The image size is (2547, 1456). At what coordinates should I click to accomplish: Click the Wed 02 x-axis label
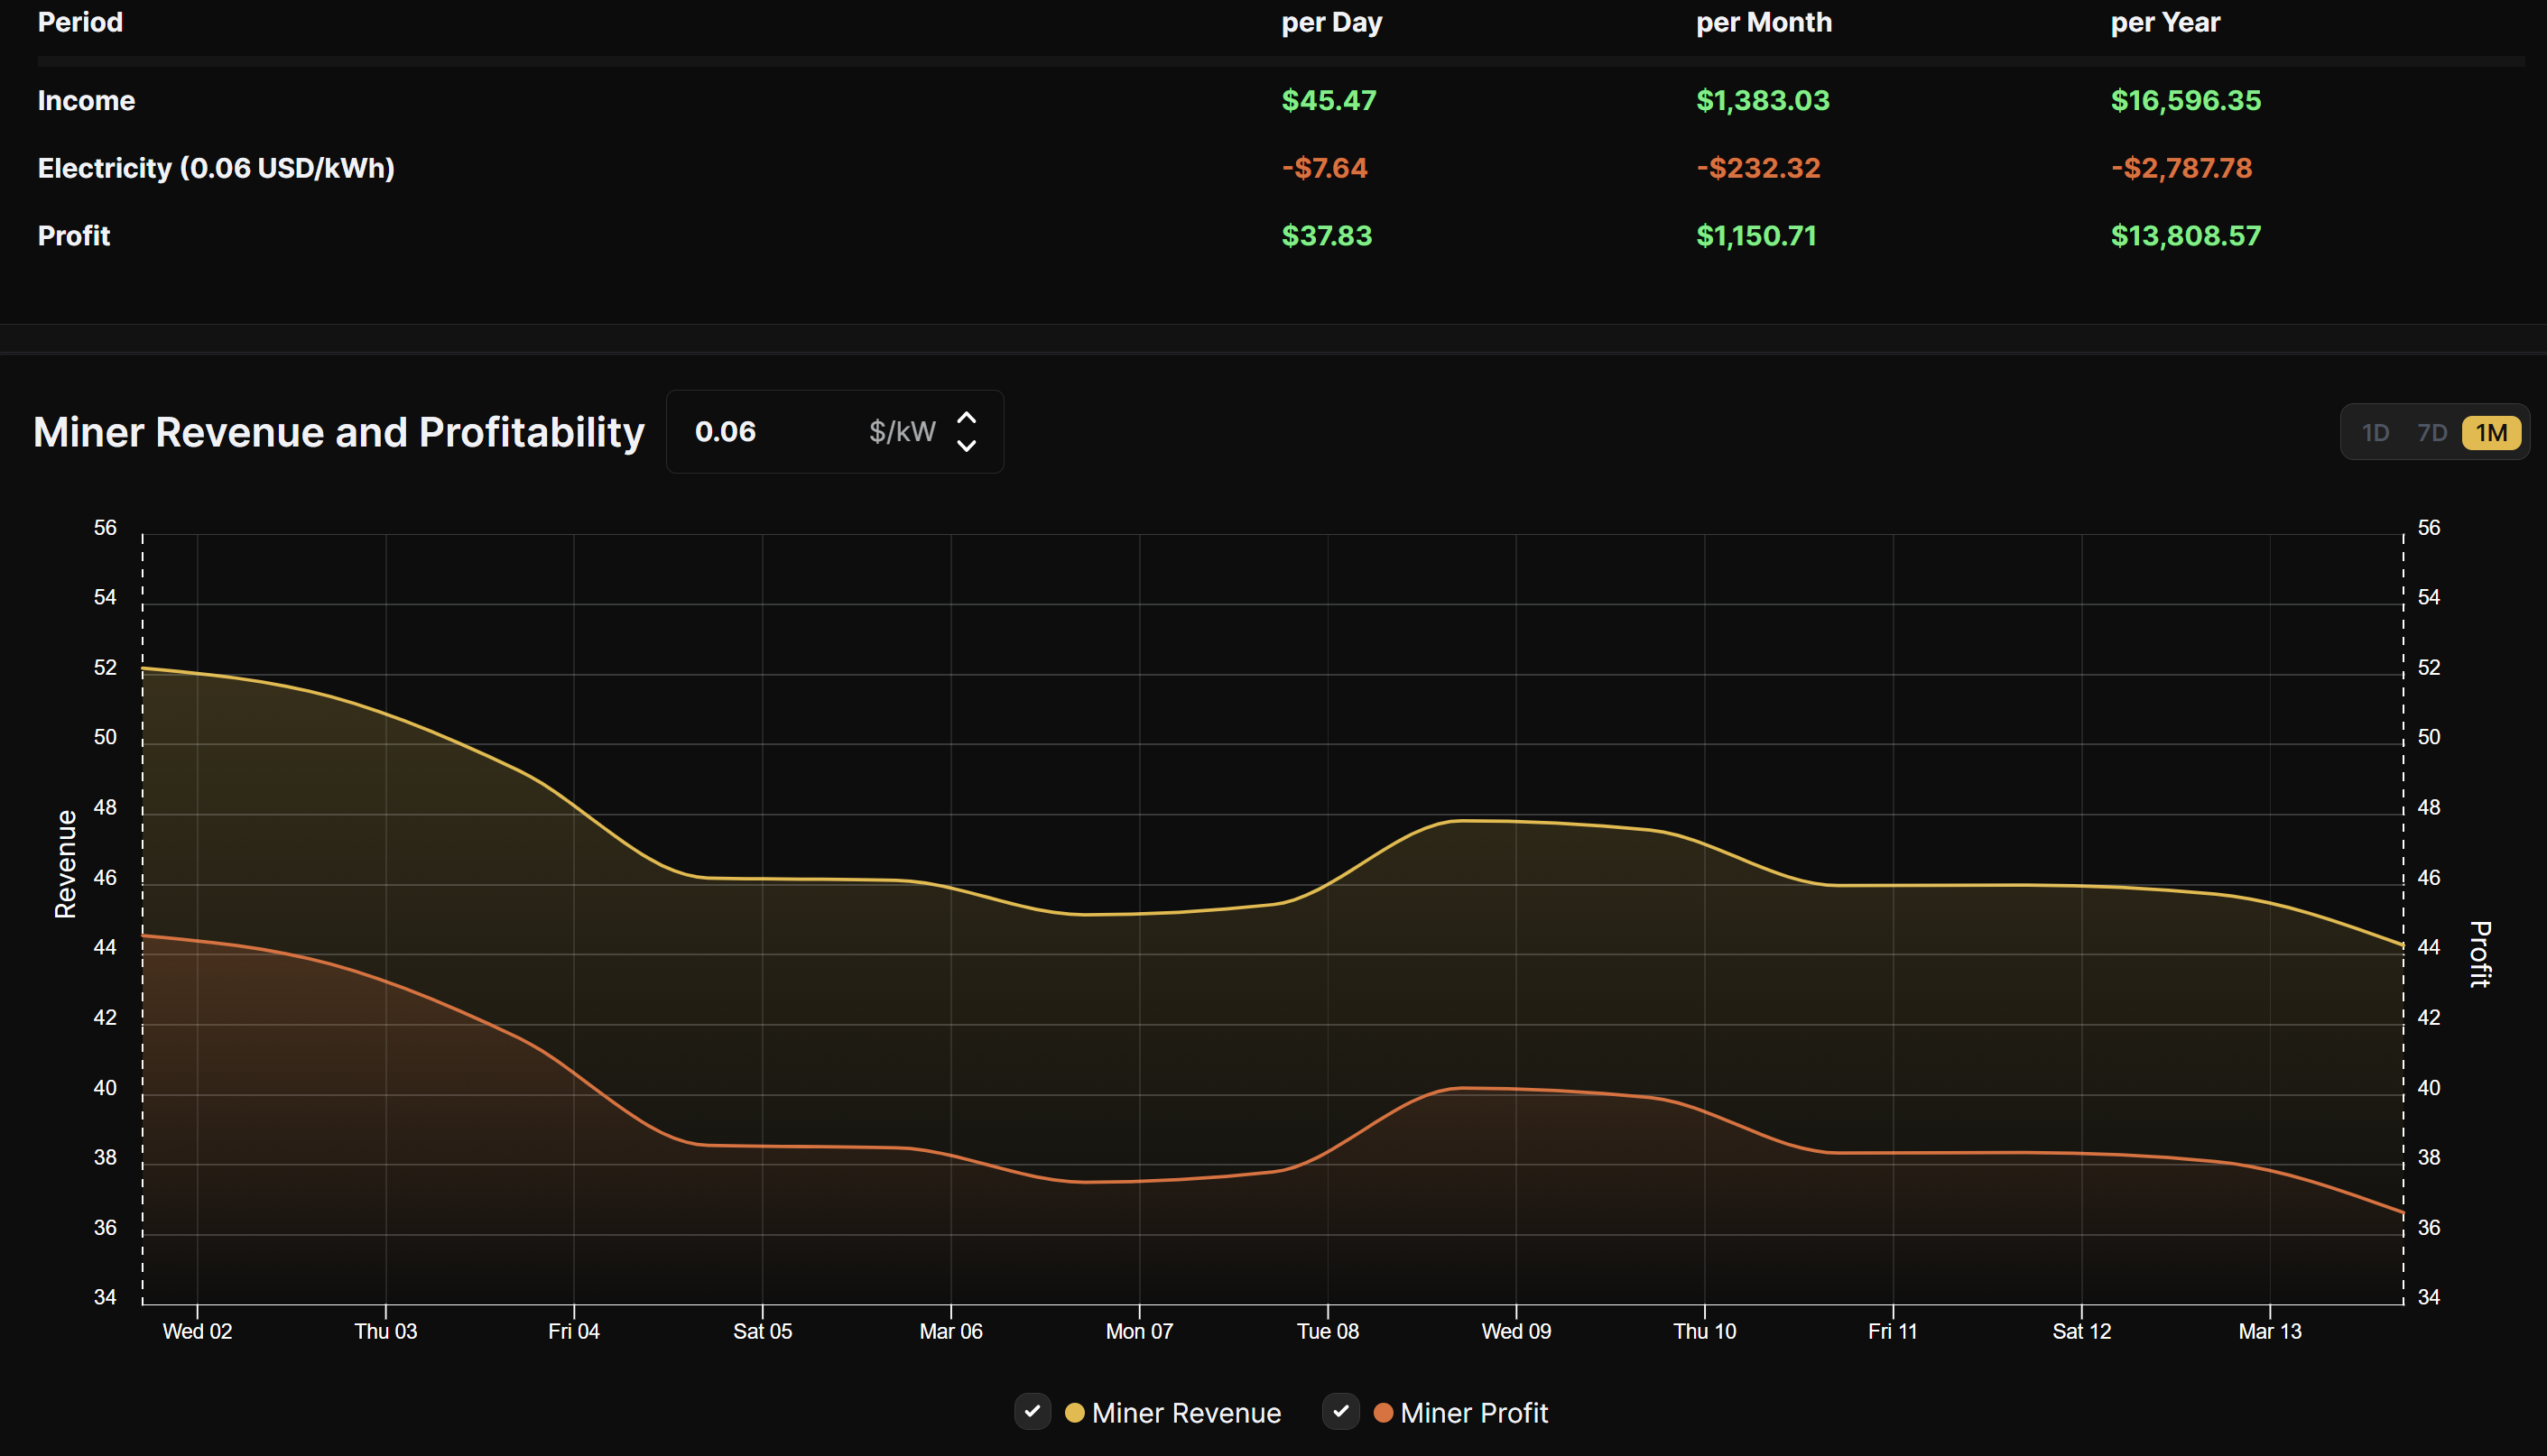[197, 1331]
